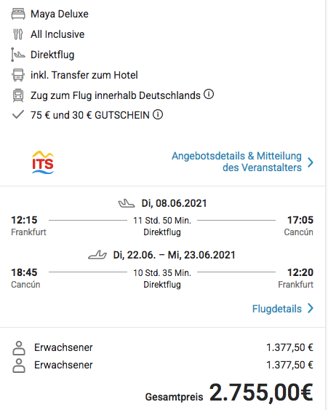Click the second Erwachsener person icon
Screen dimensions: 328x410
(19, 366)
